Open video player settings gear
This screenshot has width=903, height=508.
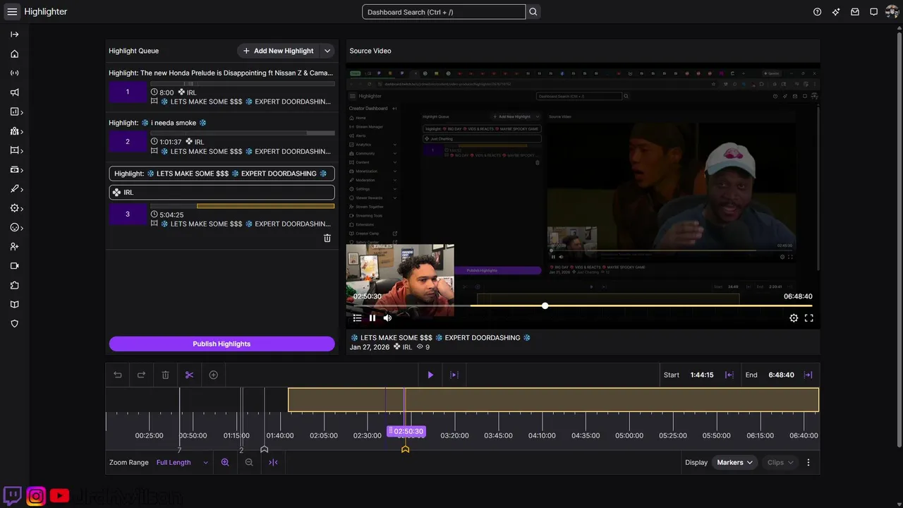[x=794, y=318]
